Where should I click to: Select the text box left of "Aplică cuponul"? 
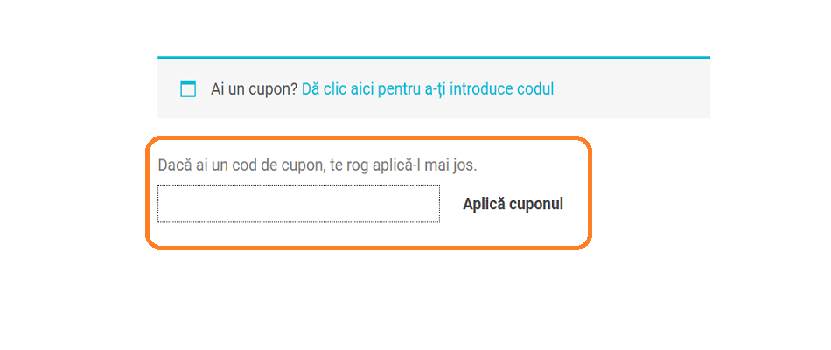[x=298, y=204]
